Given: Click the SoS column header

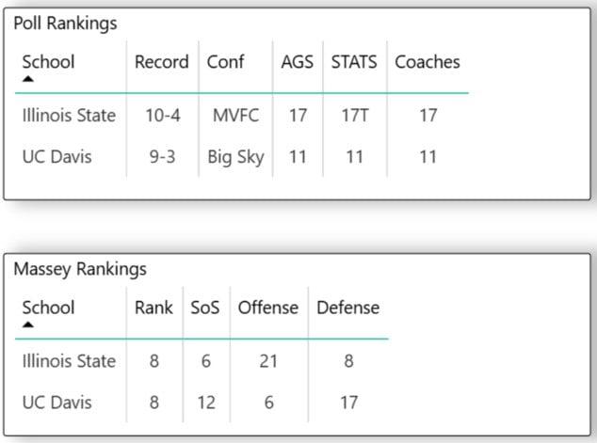Looking at the screenshot, I should point(204,307).
